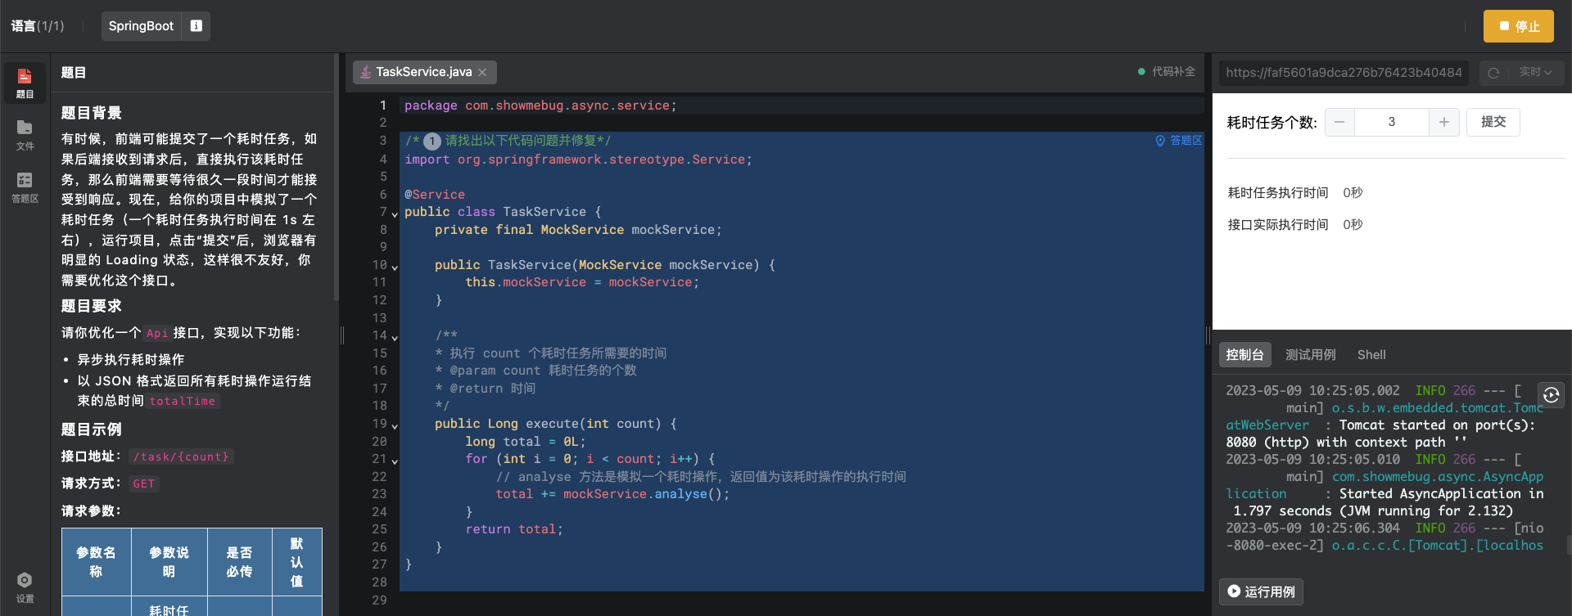The width and height of the screenshot is (1572, 616).
Task: Collapse the for loop at line 21
Action: pos(395,461)
